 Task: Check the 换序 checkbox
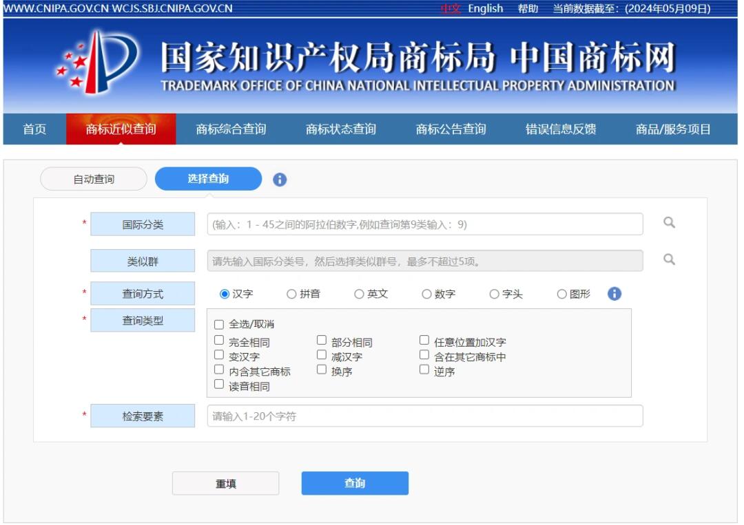(x=322, y=369)
